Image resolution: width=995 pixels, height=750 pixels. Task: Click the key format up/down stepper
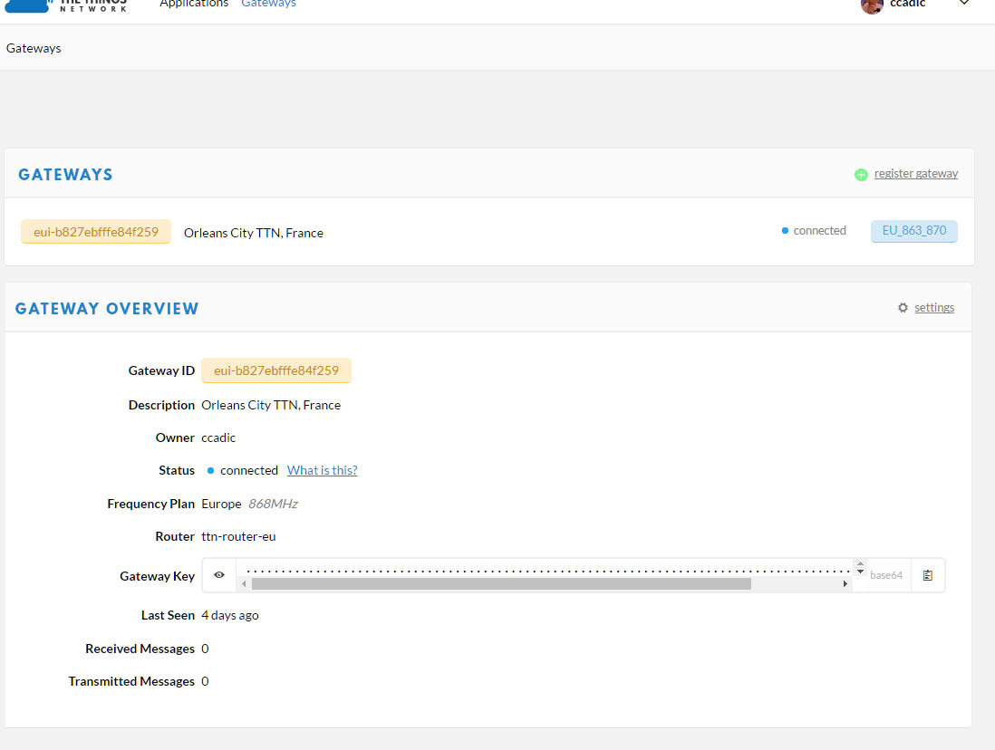pyautogui.click(x=860, y=567)
